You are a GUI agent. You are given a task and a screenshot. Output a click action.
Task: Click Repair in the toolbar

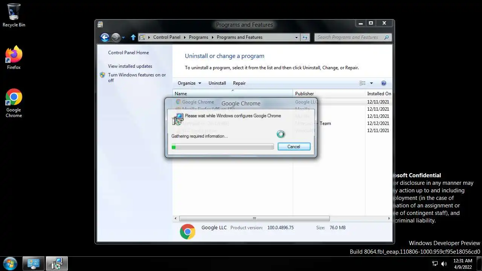239,83
